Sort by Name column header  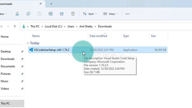[x=36, y=36]
